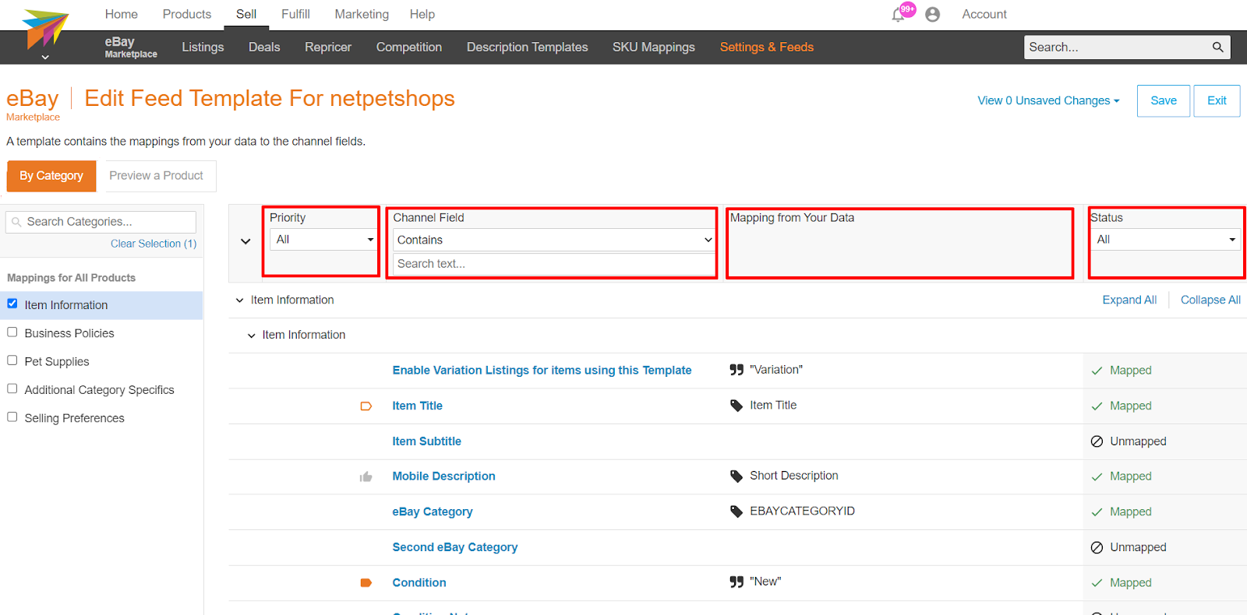Open the Help menu
Image resolution: width=1247 pixels, height=615 pixels.
[x=422, y=14]
